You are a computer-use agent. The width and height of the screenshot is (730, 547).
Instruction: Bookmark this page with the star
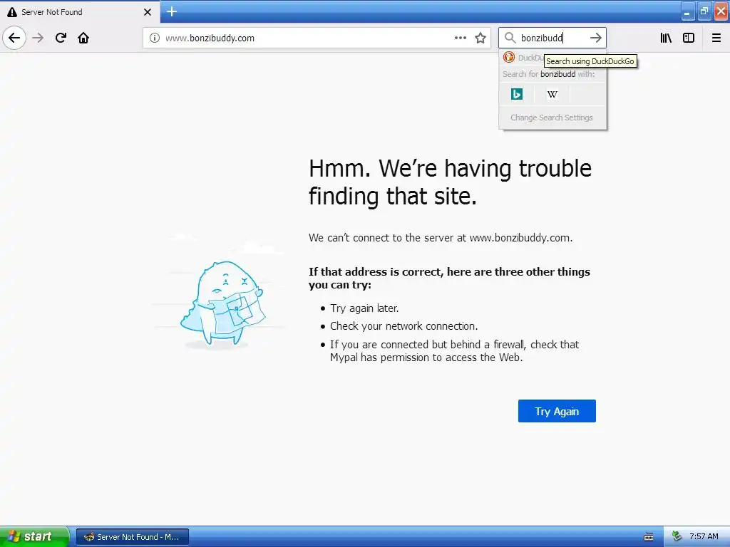pos(480,38)
